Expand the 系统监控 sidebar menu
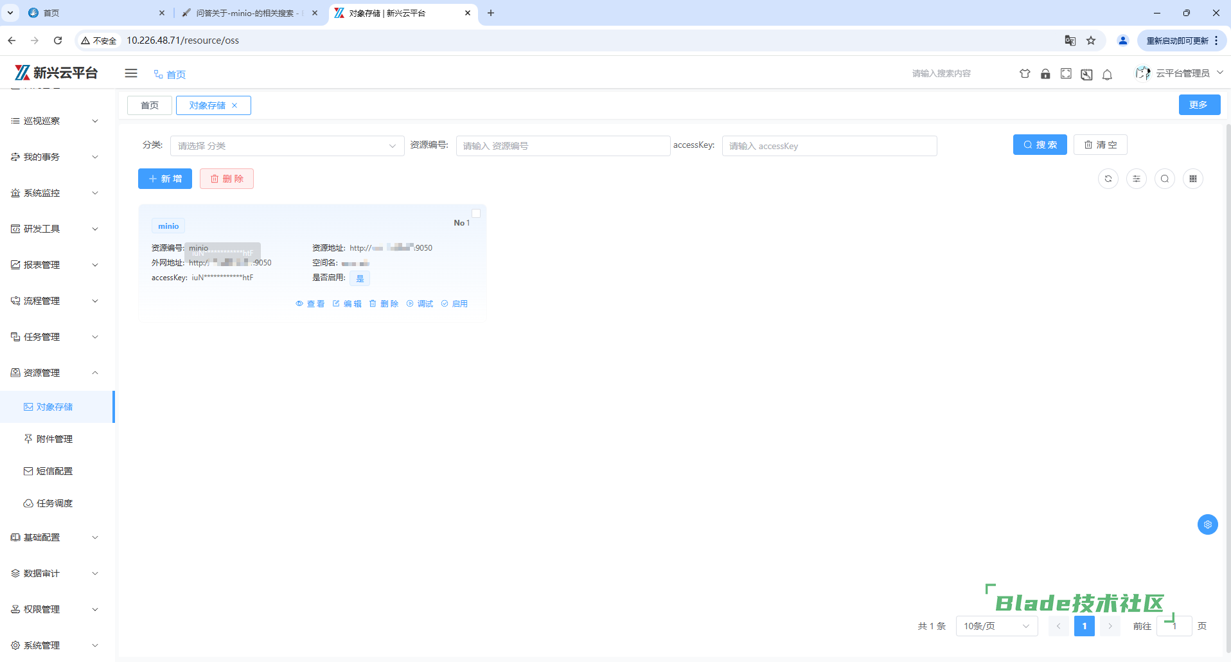Image resolution: width=1231 pixels, height=662 pixels. pos(55,193)
